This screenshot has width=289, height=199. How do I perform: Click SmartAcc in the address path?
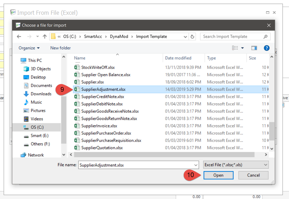pos(93,36)
